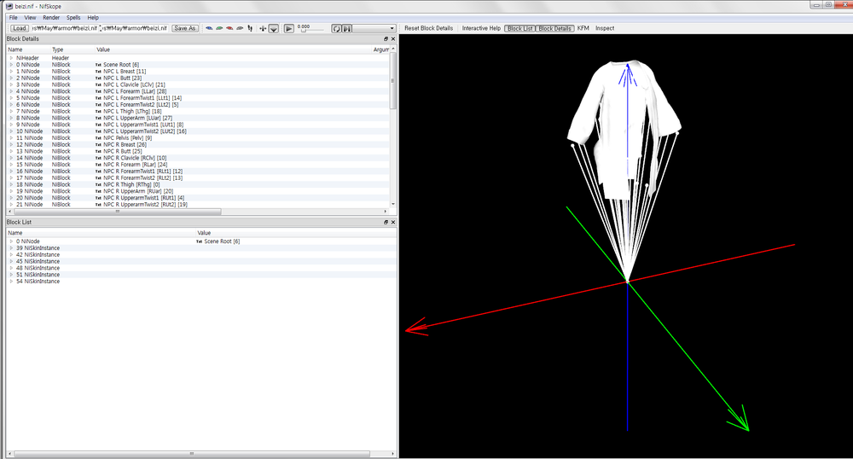Open the View menu

(30, 17)
